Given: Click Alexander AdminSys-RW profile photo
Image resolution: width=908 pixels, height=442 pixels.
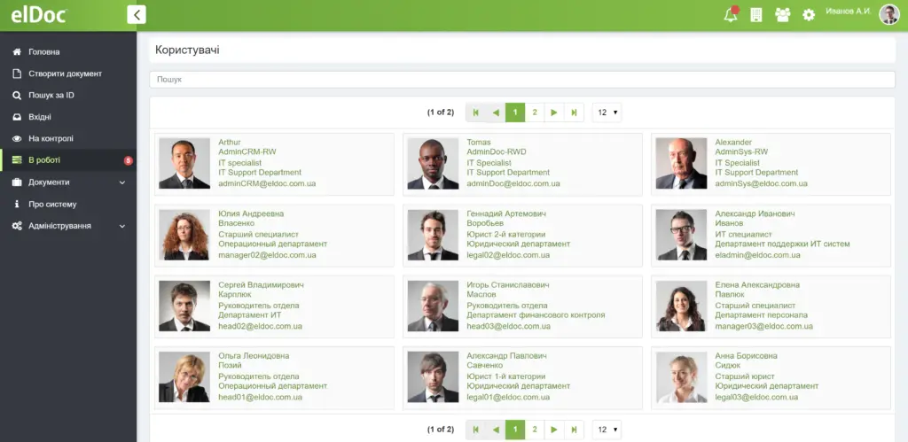Looking at the screenshot, I should coord(681,163).
